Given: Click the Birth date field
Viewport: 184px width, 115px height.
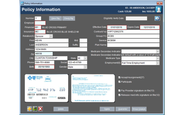Looking at the screenshot, I should pyautogui.click(x=44, y=67).
